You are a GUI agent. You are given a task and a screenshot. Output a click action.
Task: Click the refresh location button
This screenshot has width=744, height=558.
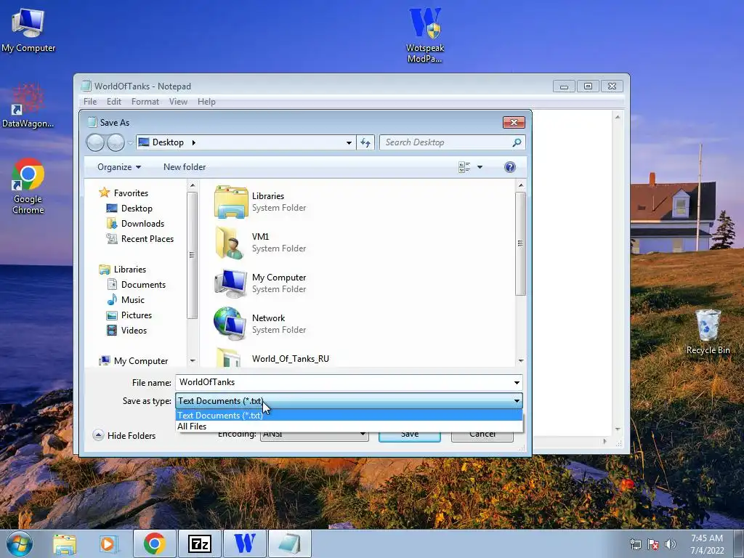pyautogui.click(x=365, y=142)
